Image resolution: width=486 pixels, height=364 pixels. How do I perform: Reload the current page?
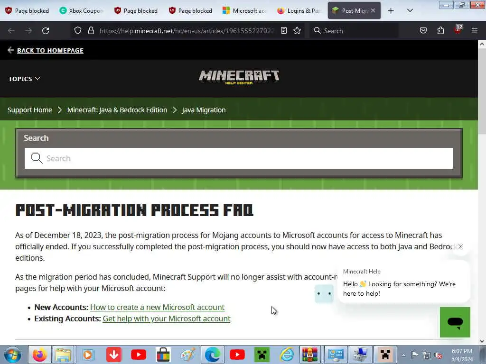tap(46, 31)
